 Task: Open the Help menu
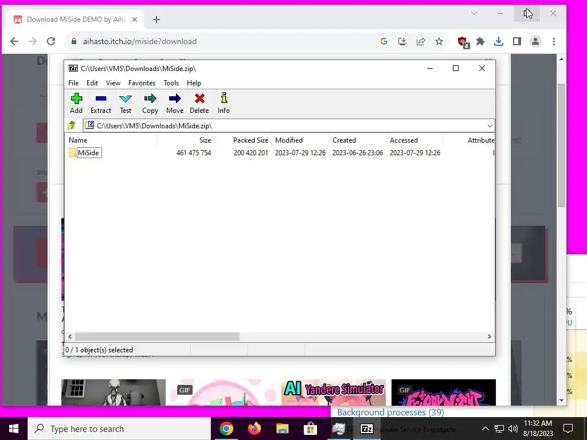click(x=194, y=82)
